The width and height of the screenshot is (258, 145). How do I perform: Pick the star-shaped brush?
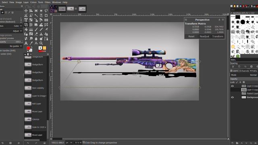click(x=248, y=22)
